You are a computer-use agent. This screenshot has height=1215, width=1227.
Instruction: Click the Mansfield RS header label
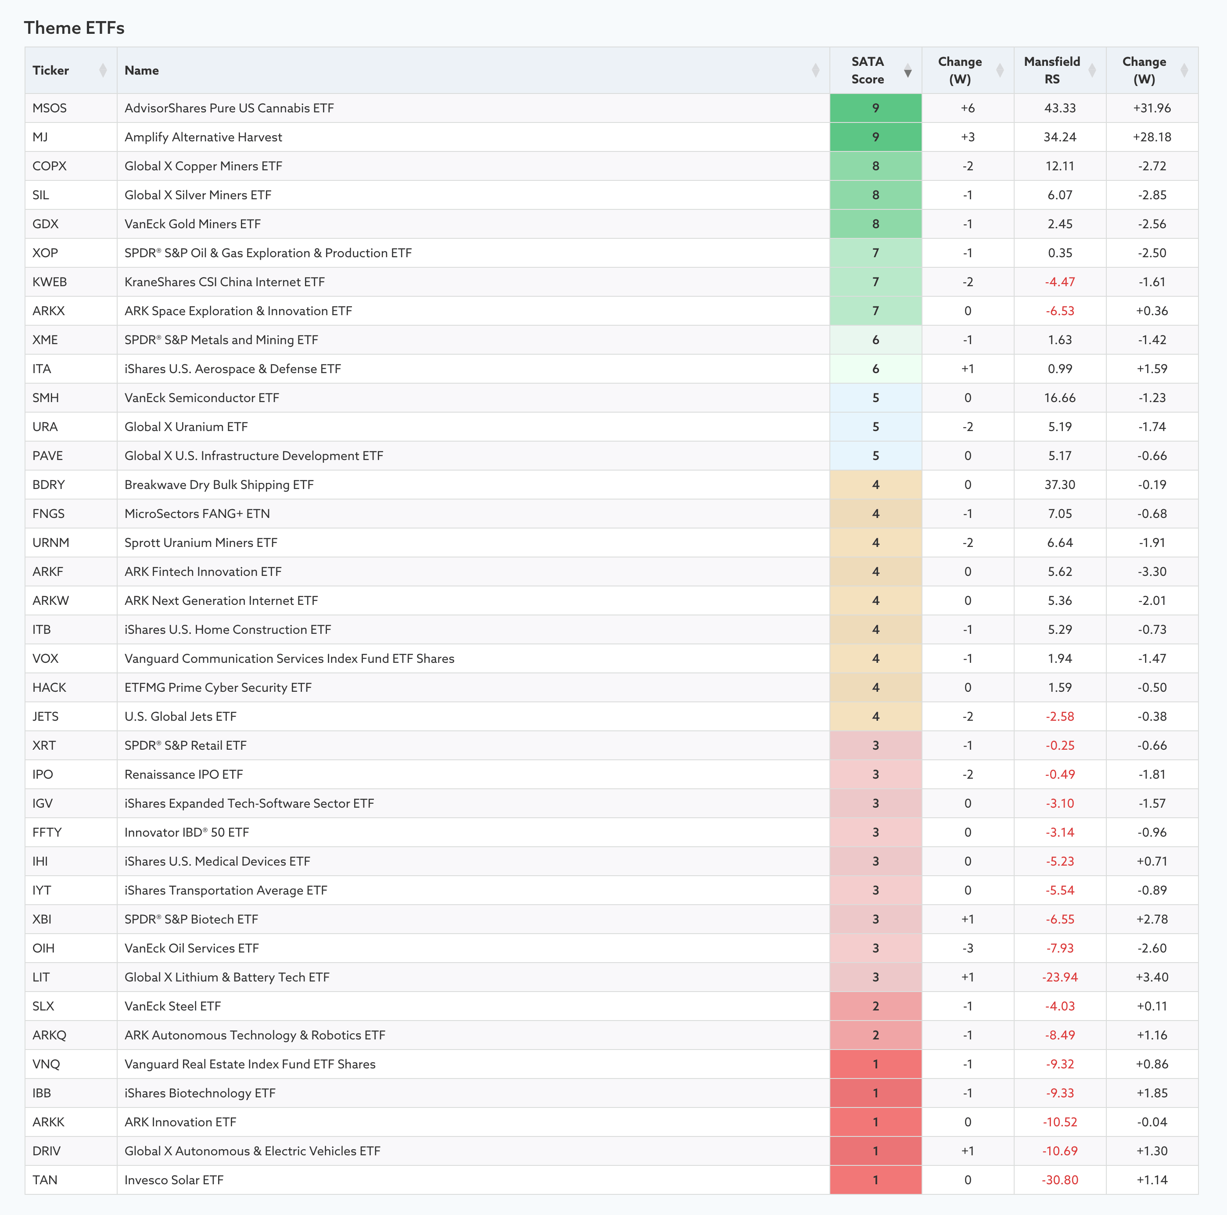(1052, 71)
